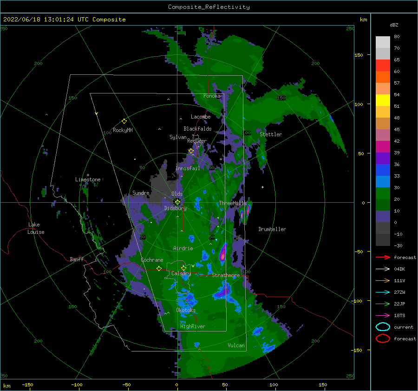Click the Sundre city label
The height and width of the screenshot is (391, 418).
(141, 192)
